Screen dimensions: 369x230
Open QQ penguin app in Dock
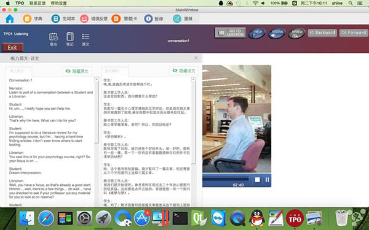(x=256, y=218)
